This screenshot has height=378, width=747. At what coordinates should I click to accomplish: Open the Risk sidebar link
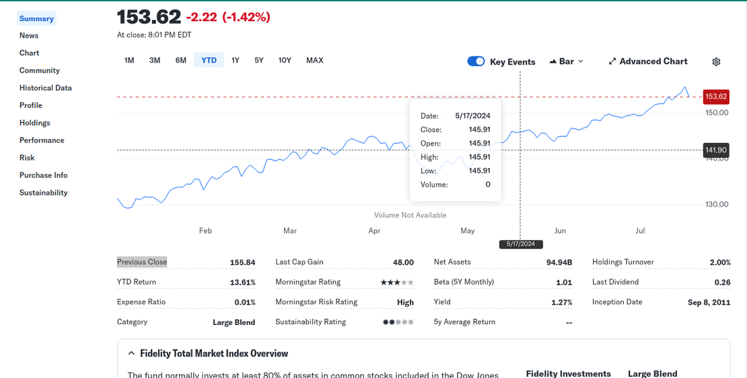coord(27,158)
